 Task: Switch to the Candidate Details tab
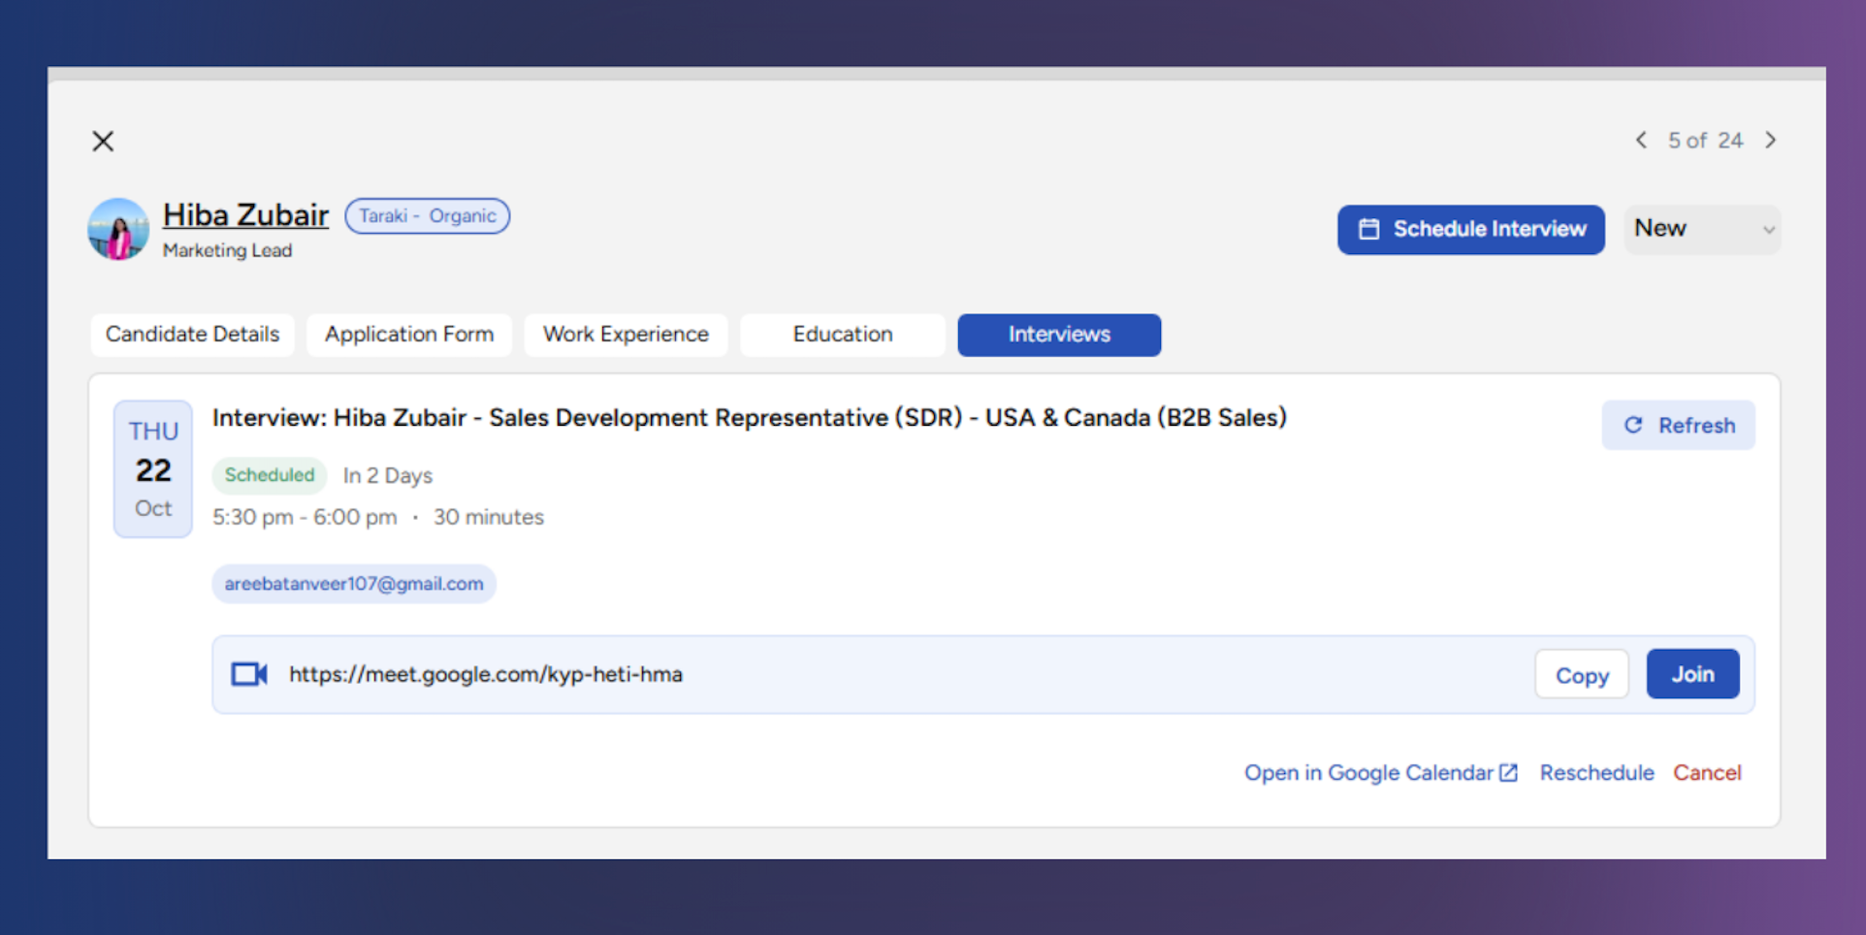tap(192, 335)
